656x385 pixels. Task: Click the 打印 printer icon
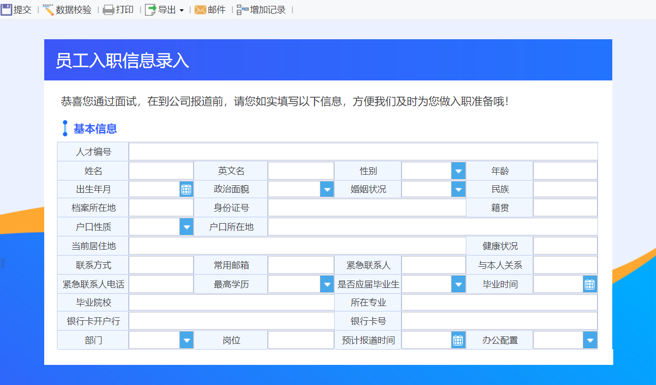108,9
